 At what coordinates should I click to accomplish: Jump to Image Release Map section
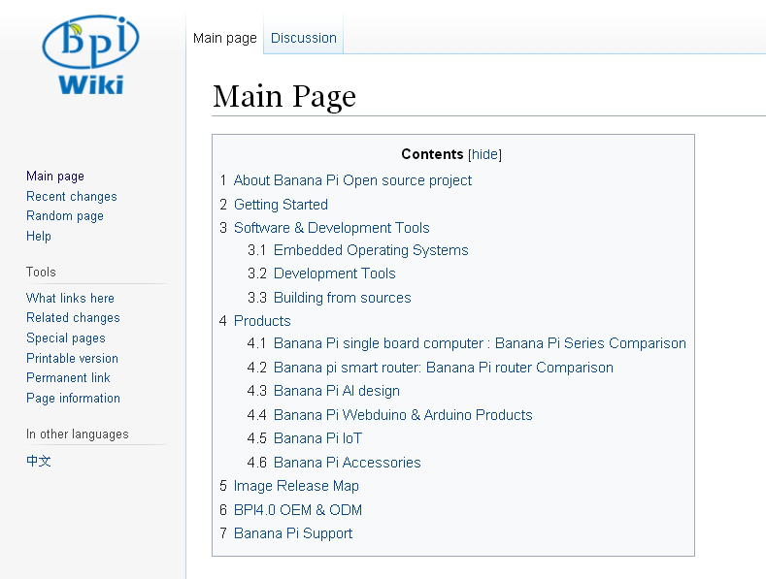(296, 486)
